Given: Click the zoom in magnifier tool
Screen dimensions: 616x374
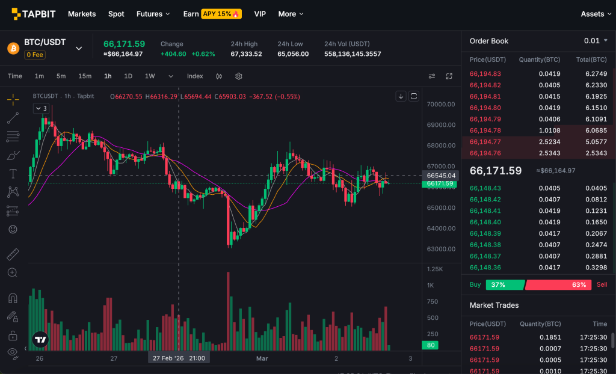Looking at the screenshot, I should [13, 273].
